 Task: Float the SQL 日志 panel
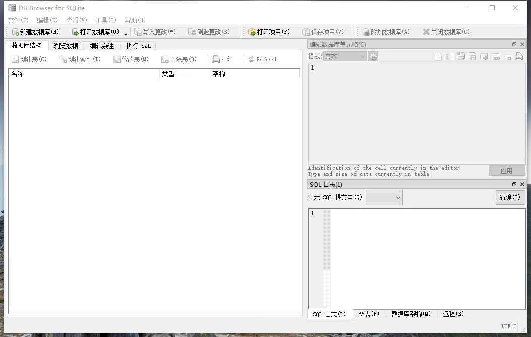[514, 184]
